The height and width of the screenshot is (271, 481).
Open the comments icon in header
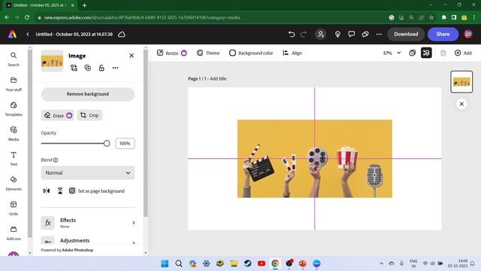coord(351,34)
